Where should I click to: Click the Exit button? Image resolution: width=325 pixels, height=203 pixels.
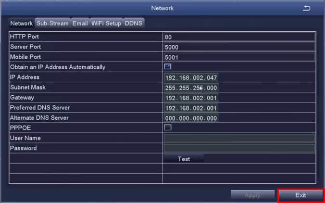tap(301, 195)
